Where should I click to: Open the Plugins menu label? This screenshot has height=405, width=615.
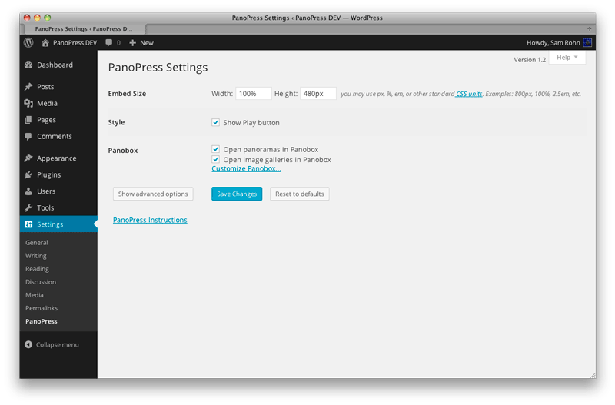[49, 175]
